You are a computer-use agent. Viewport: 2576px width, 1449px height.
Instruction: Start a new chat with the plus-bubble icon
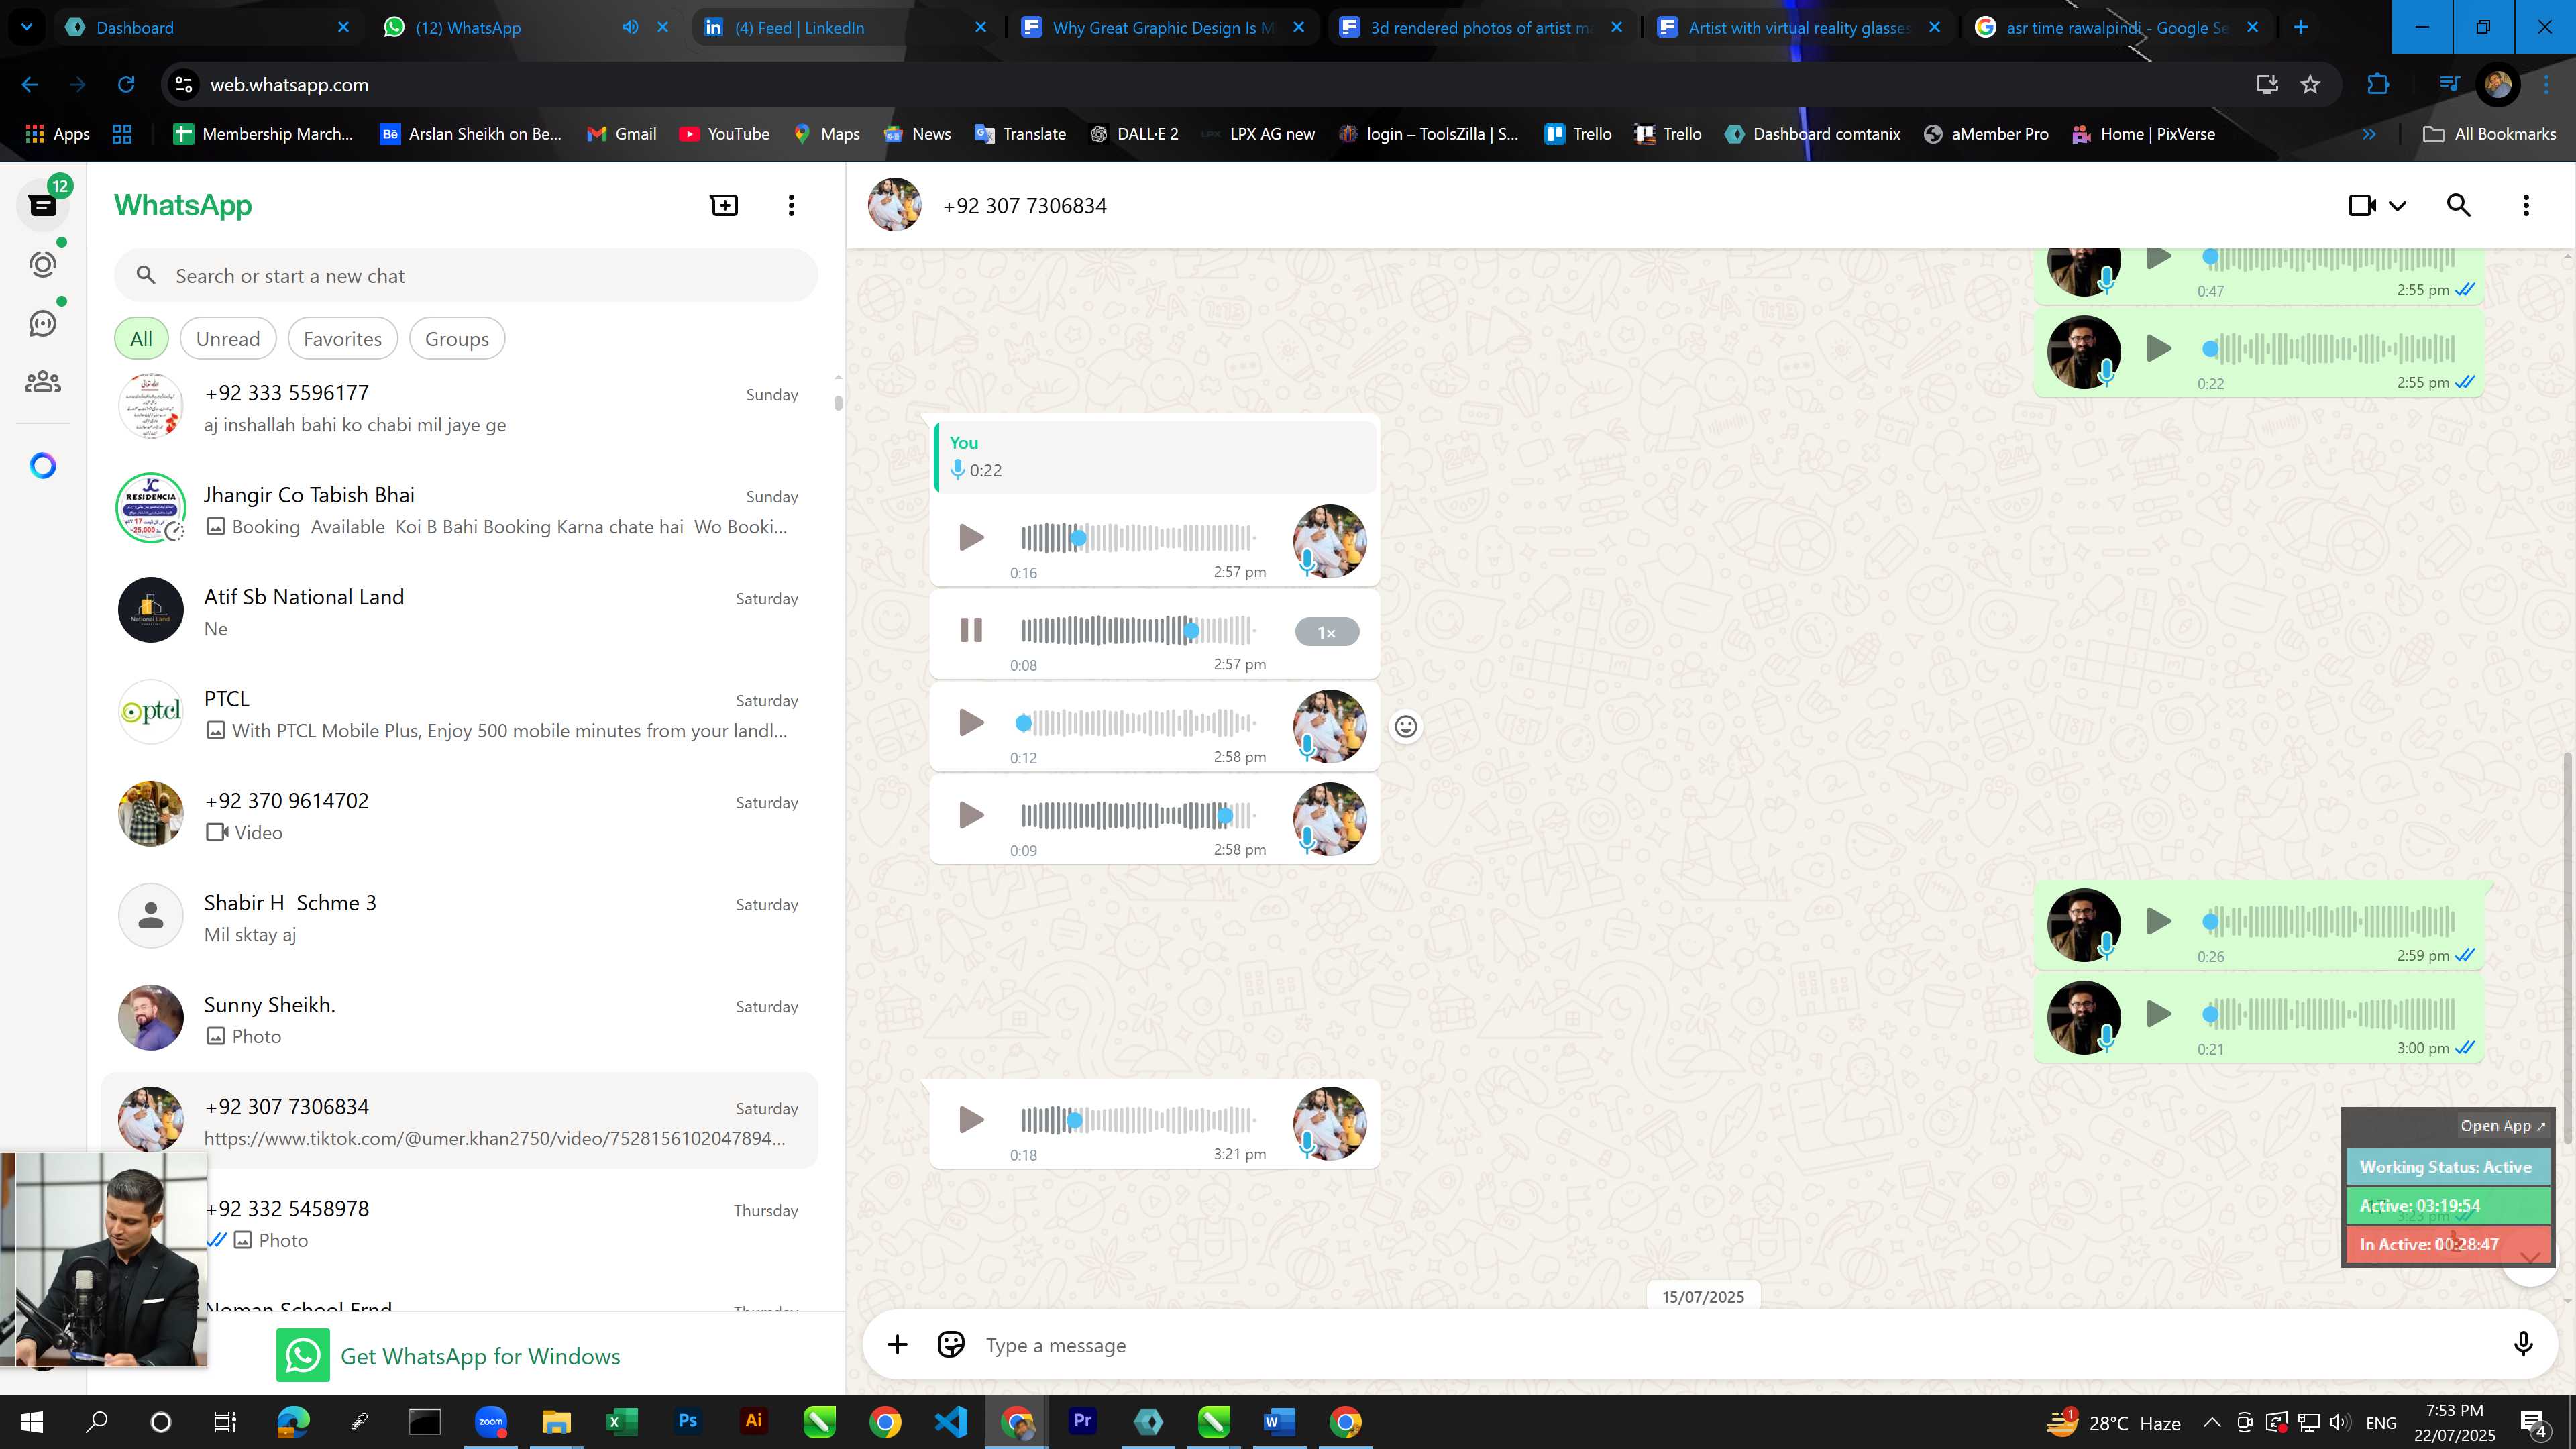point(724,205)
